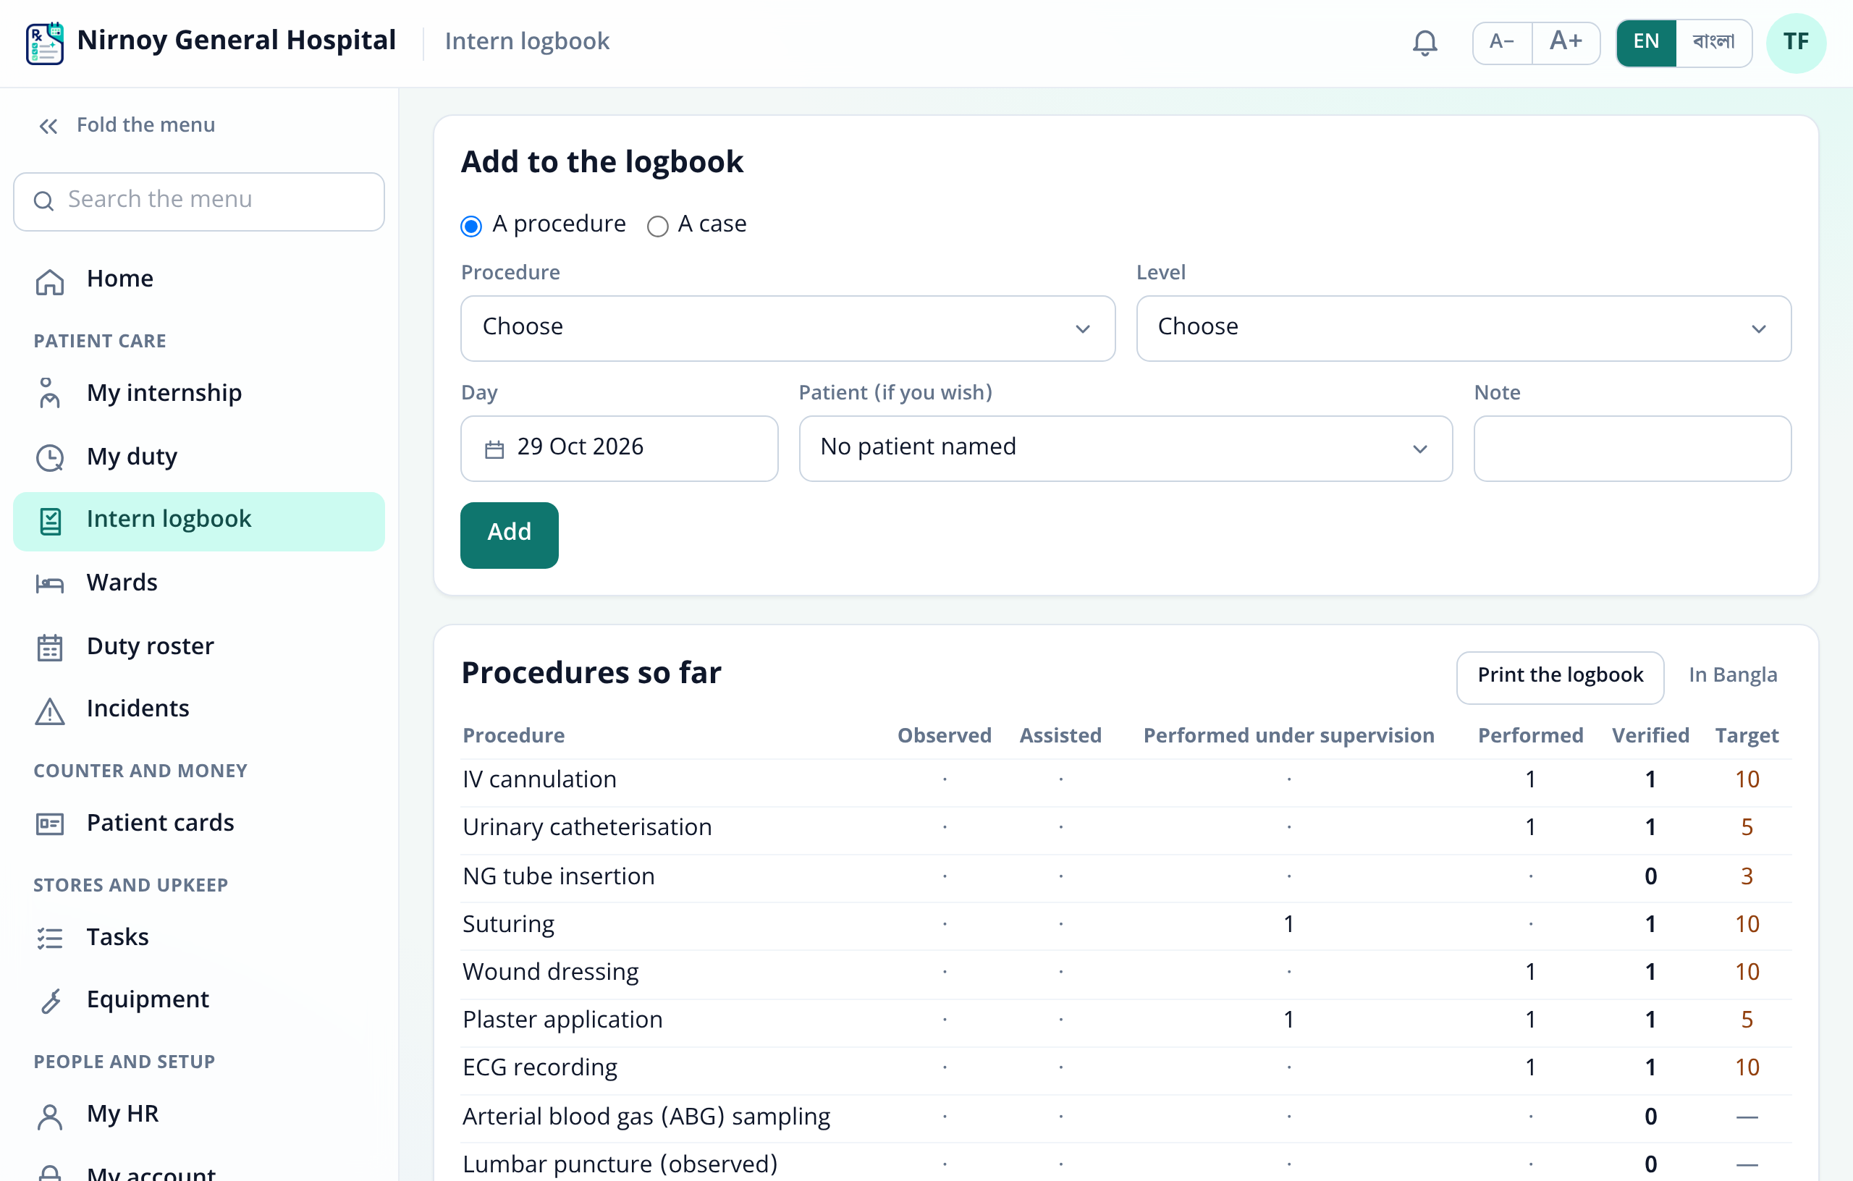
Task: Click the Patient cards ID icon
Action: 50,824
